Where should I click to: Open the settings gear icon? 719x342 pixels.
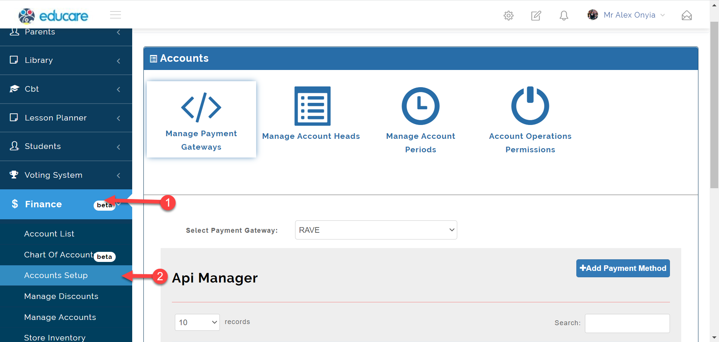pos(508,15)
